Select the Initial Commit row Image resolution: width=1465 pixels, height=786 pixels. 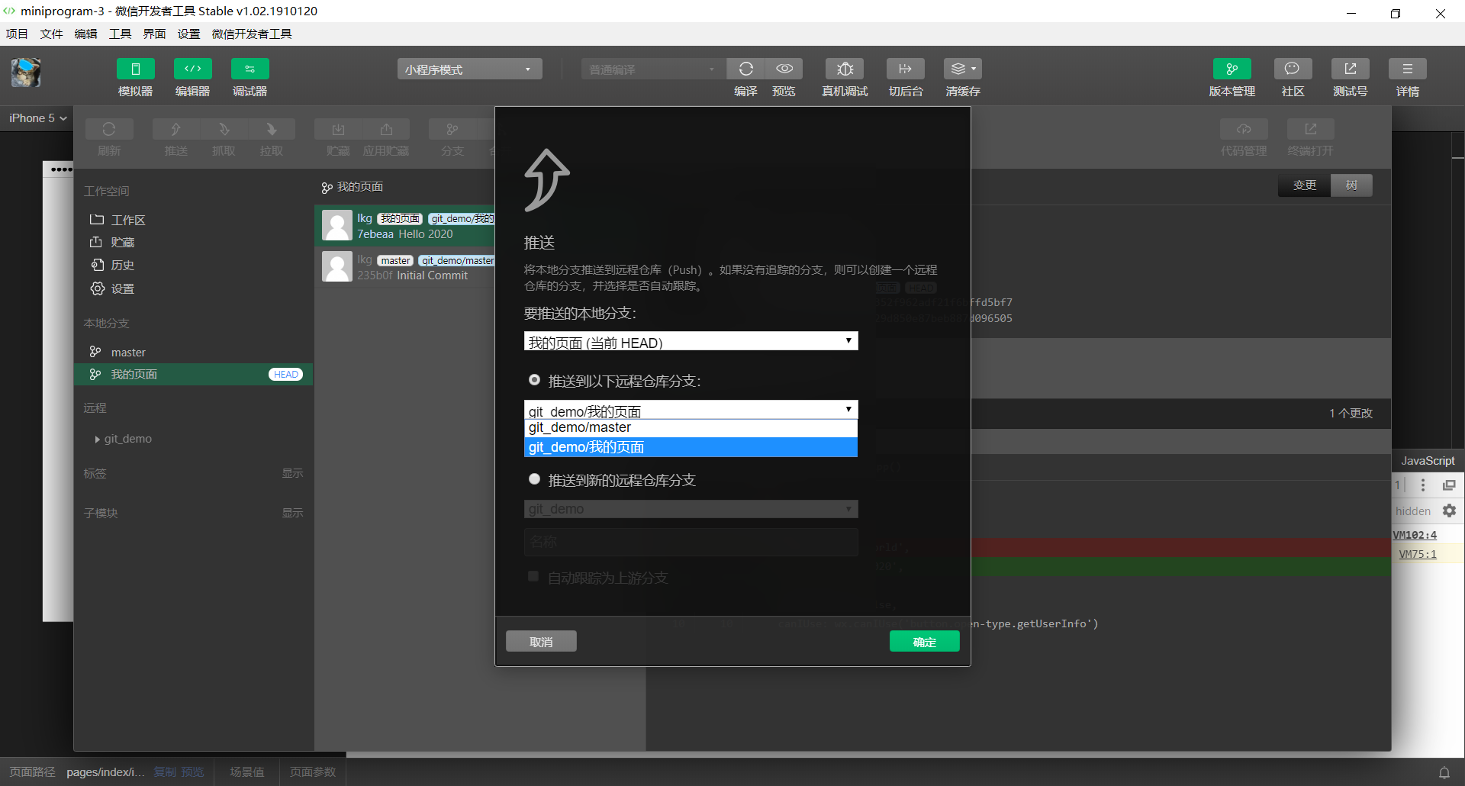coord(405,267)
